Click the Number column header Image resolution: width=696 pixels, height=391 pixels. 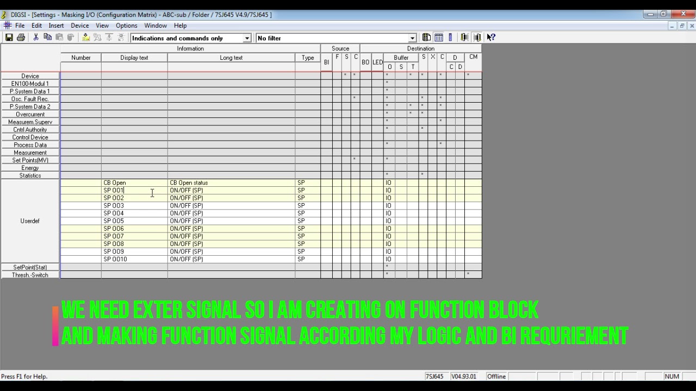(x=81, y=58)
